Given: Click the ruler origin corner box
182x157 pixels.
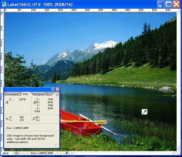Looking at the screenshot, I should (x=2, y=11).
